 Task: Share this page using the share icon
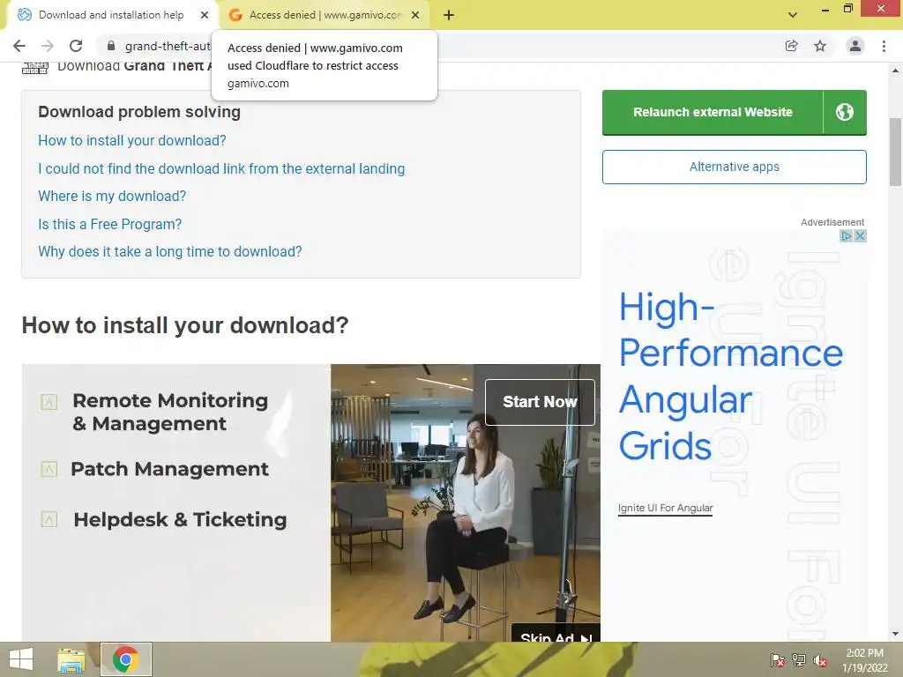pyautogui.click(x=791, y=46)
